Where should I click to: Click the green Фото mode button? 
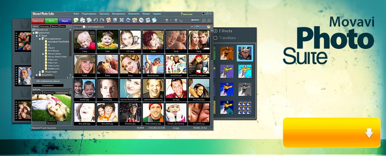(x=51, y=21)
